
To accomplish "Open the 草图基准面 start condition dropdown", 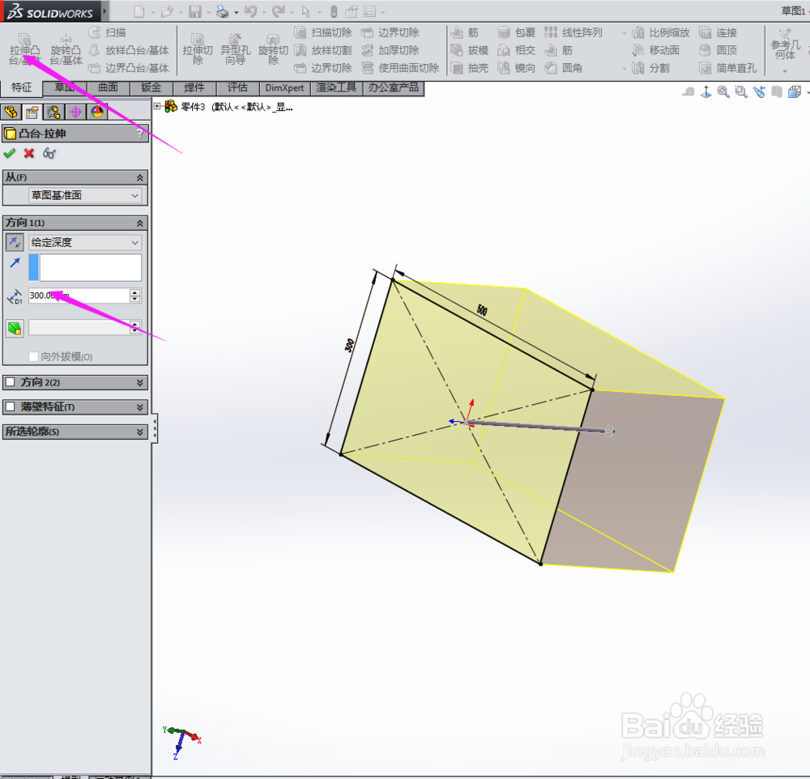I will tap(85, 195).
